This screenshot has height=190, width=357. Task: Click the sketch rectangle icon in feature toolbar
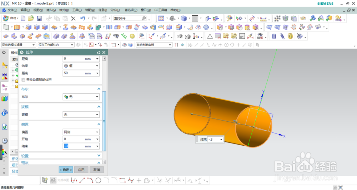6,27
